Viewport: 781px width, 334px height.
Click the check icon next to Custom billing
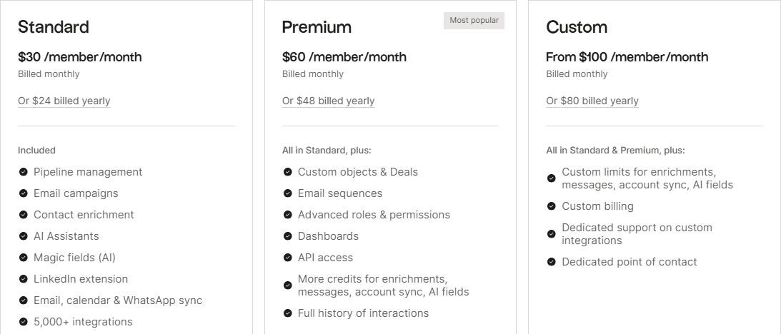coord(552,206)
